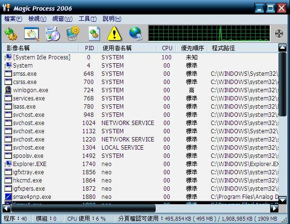Click the PID 1740 cell
The width and height of the screenshot is (290, 224).
point(89,164)
